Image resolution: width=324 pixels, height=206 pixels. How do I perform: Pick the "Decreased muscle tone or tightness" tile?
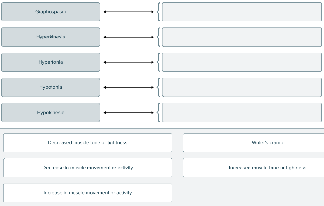87,143
